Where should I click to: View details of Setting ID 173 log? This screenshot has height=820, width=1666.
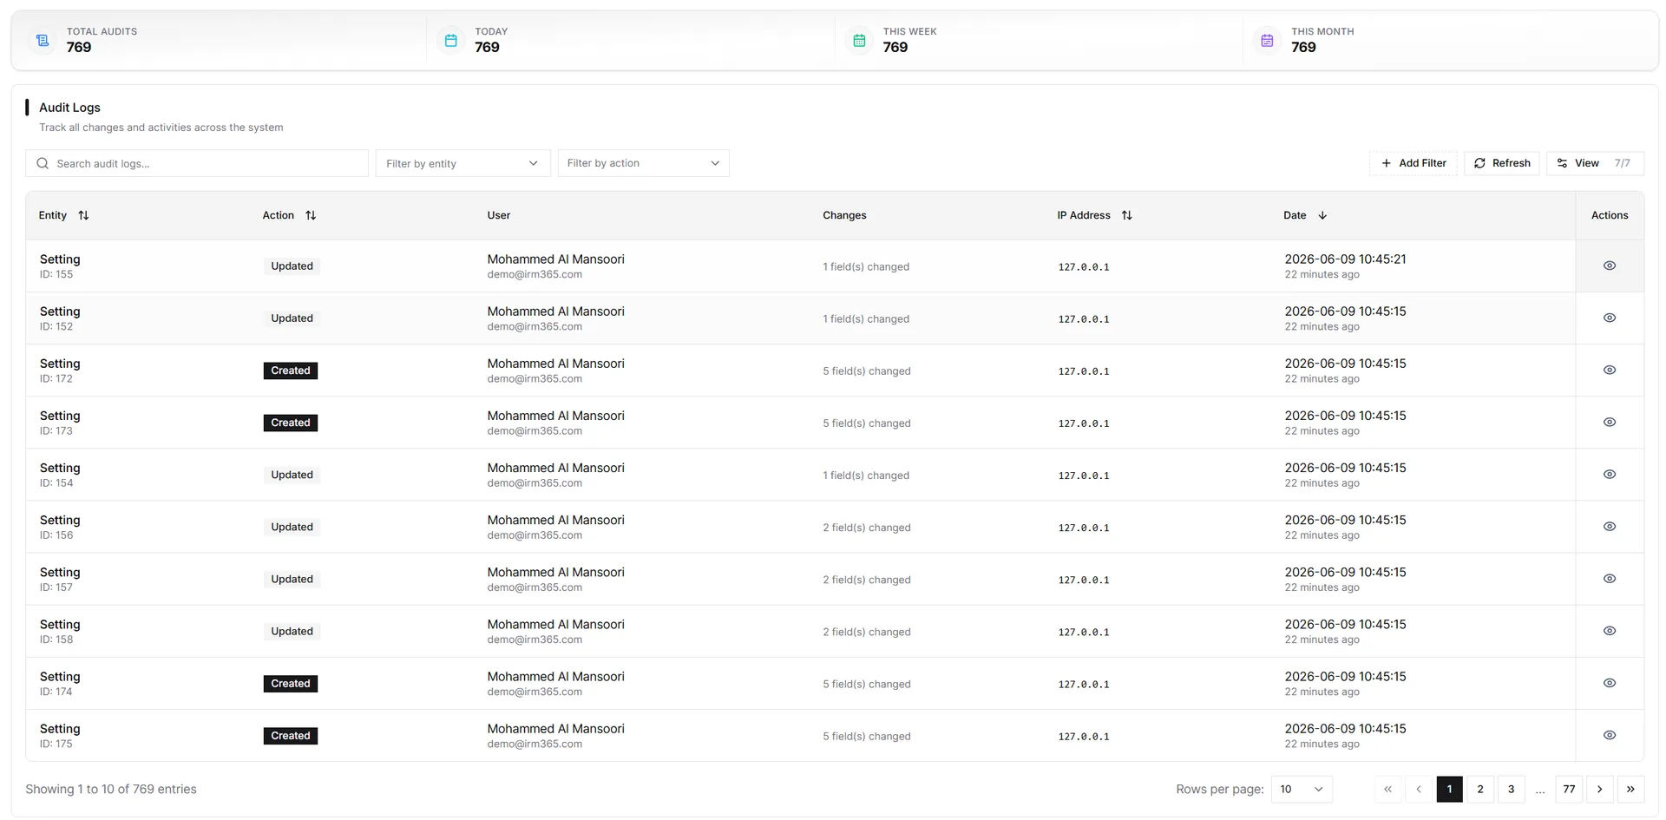1609,422
